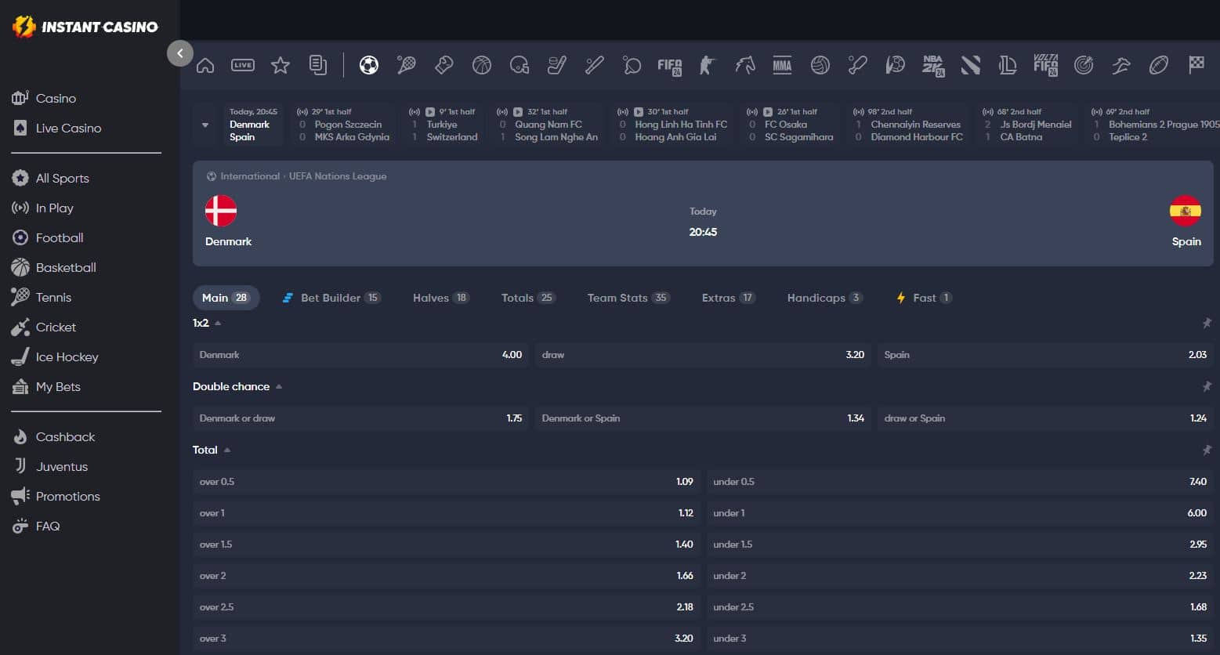Select the motorsport checkered flag icon
Viewport: 1220px width, 655px height.
pos(1196,65)
